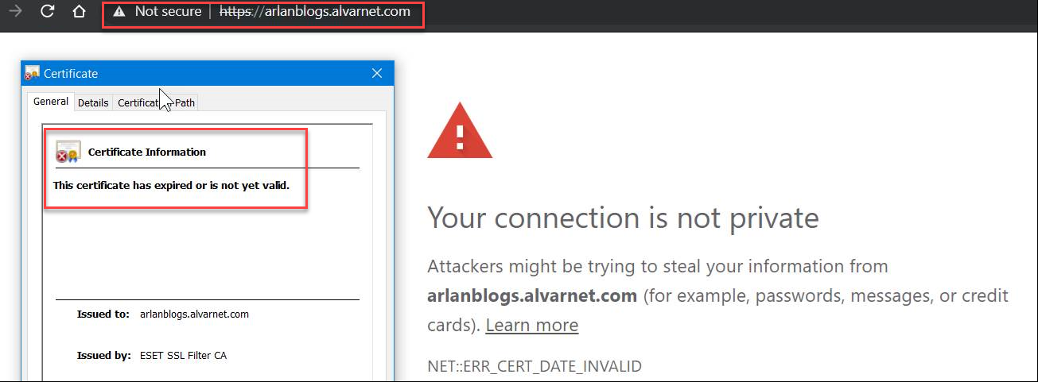1038x382 pixels.
Task: Go to the browser home icon
Action: coord(78,12)
